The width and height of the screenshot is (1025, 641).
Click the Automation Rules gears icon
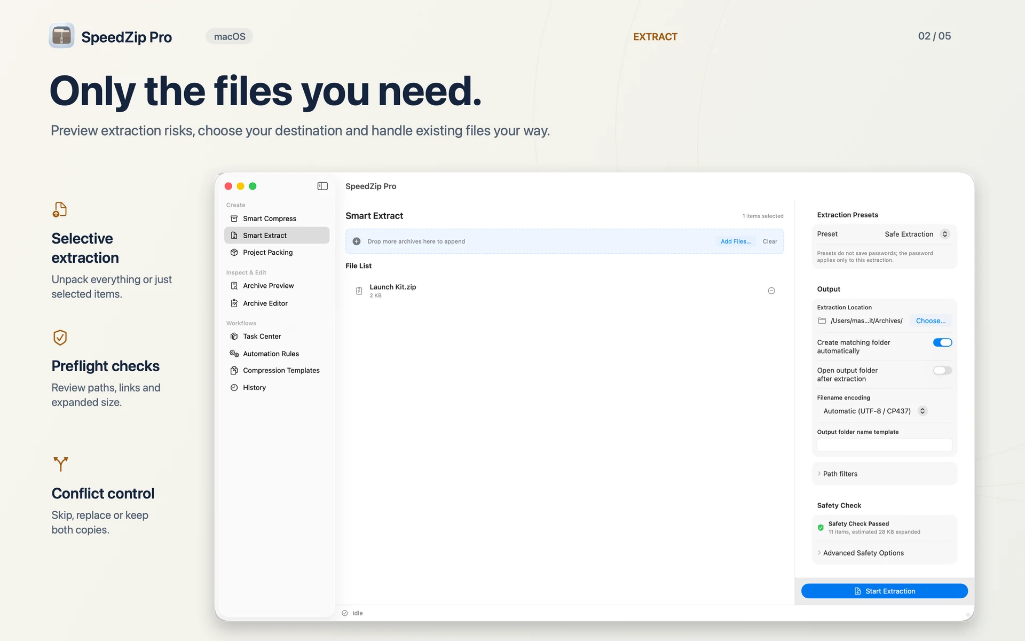pyautogui.click(x=234, y=354)
